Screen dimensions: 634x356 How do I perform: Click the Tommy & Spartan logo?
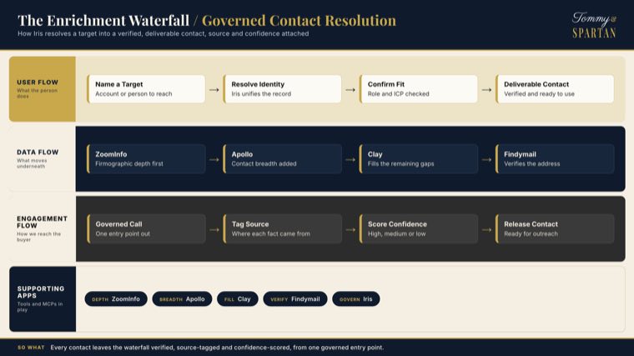tap(594, 25)
